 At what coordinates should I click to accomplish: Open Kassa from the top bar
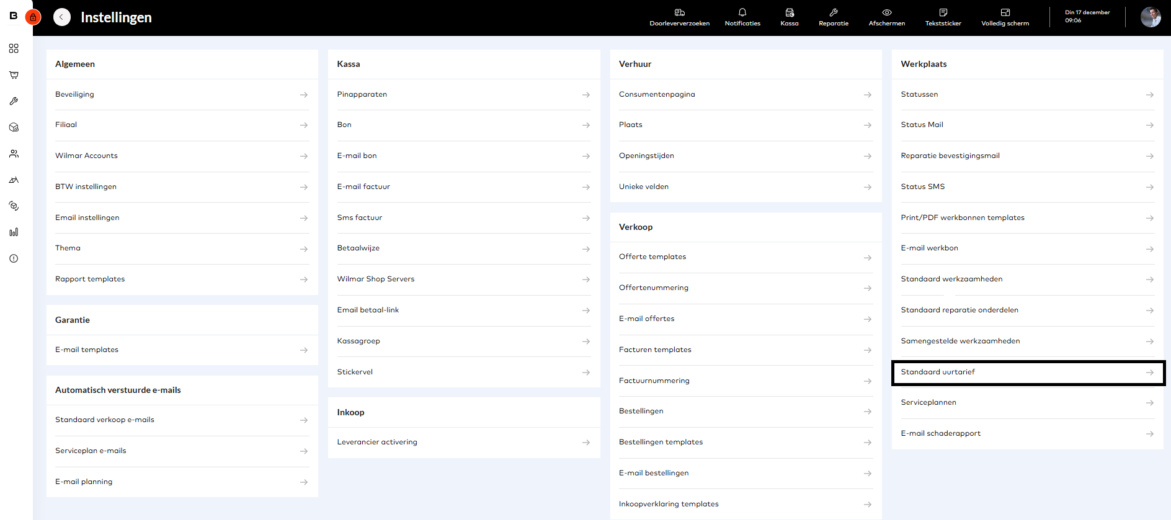point(789,17)
